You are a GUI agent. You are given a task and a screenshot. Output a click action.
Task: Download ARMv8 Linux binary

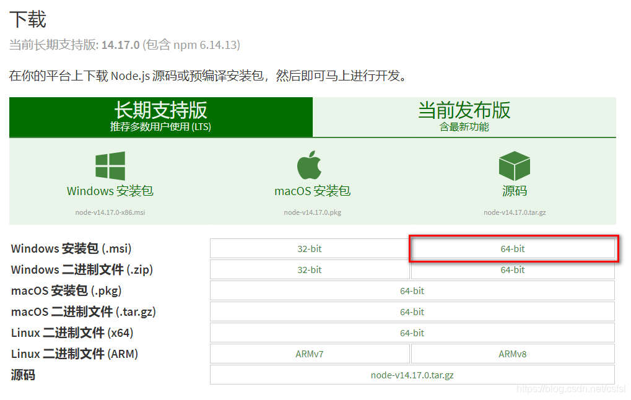coord(513,354)
